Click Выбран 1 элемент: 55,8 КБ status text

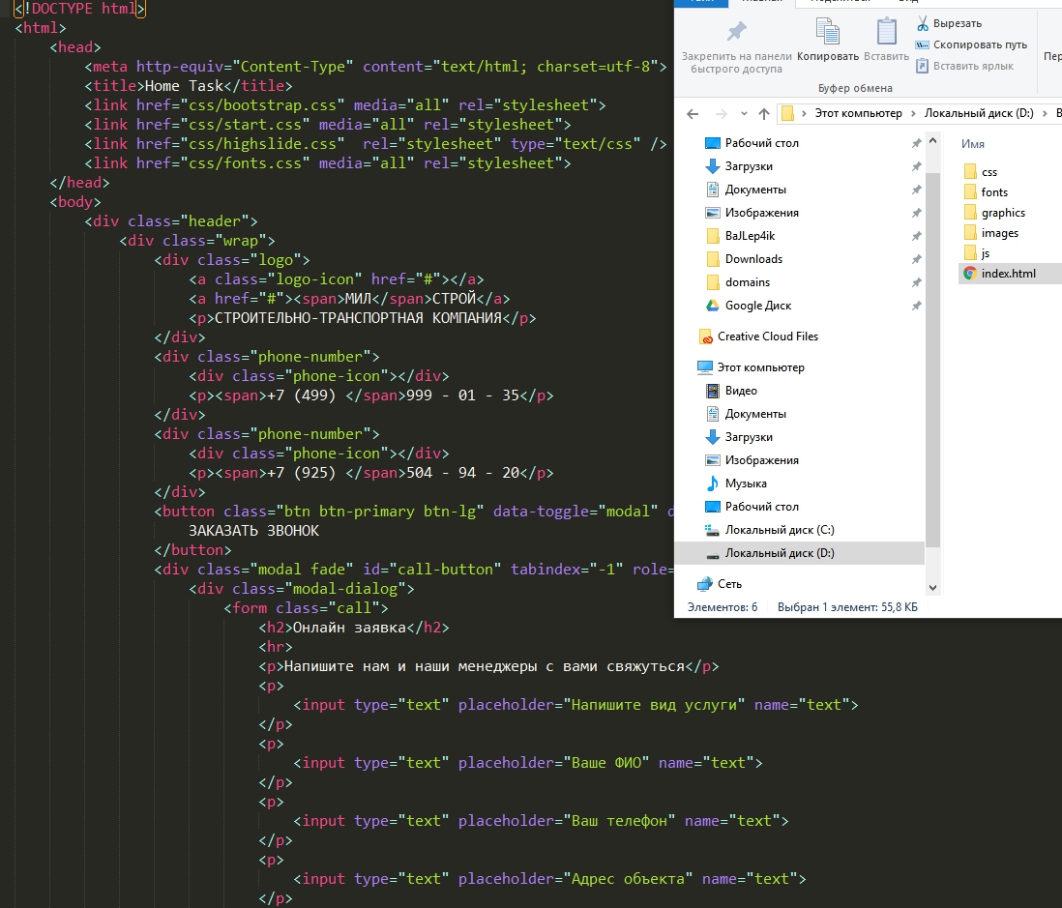click(847, 607)
